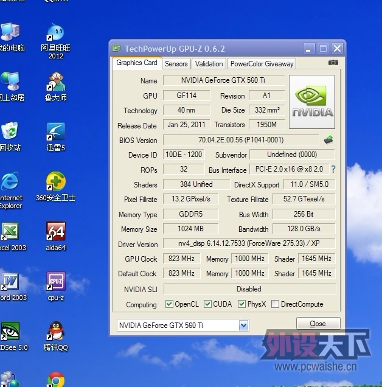
Task: Click the GPU-Z title bar icon
Action: coord(116,48)
